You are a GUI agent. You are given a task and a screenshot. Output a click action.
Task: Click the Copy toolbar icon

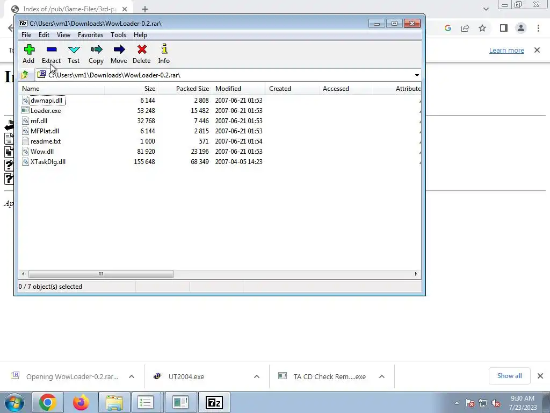pos(96,49)
